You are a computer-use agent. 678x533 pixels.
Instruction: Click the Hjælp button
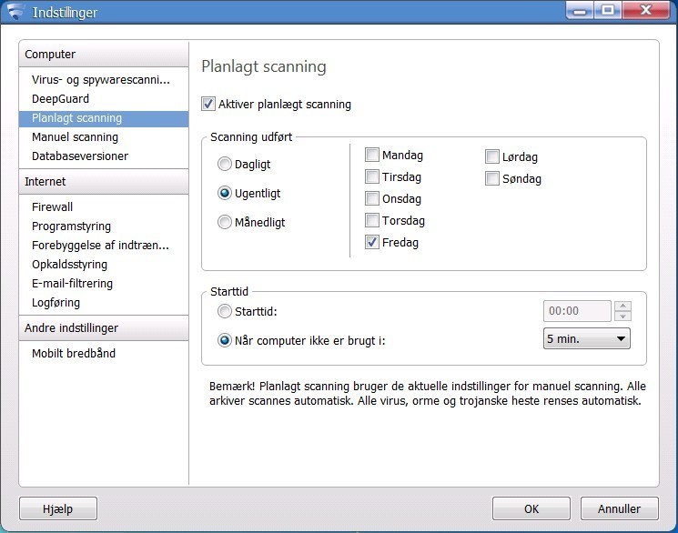[x=58, y=508]
